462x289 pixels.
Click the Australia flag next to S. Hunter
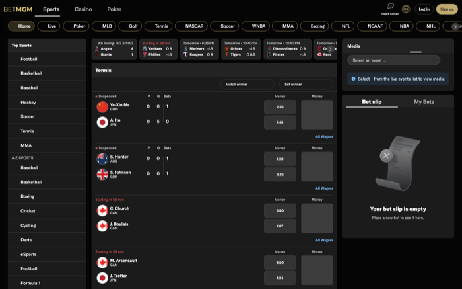(x=102, y=159)
